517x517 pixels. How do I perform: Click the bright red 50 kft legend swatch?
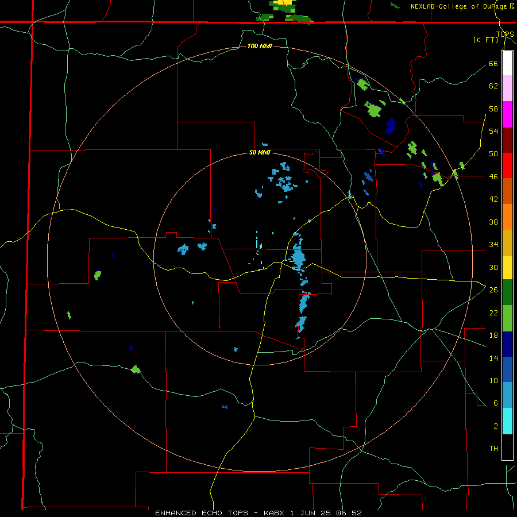[507, 165]
